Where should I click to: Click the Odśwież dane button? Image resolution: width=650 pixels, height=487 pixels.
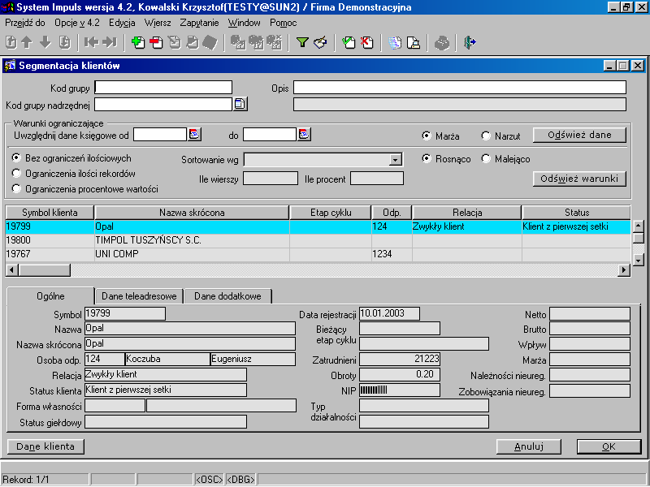pos(579,135)
